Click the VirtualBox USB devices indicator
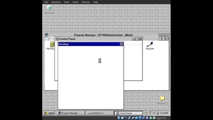 point(133,118)
